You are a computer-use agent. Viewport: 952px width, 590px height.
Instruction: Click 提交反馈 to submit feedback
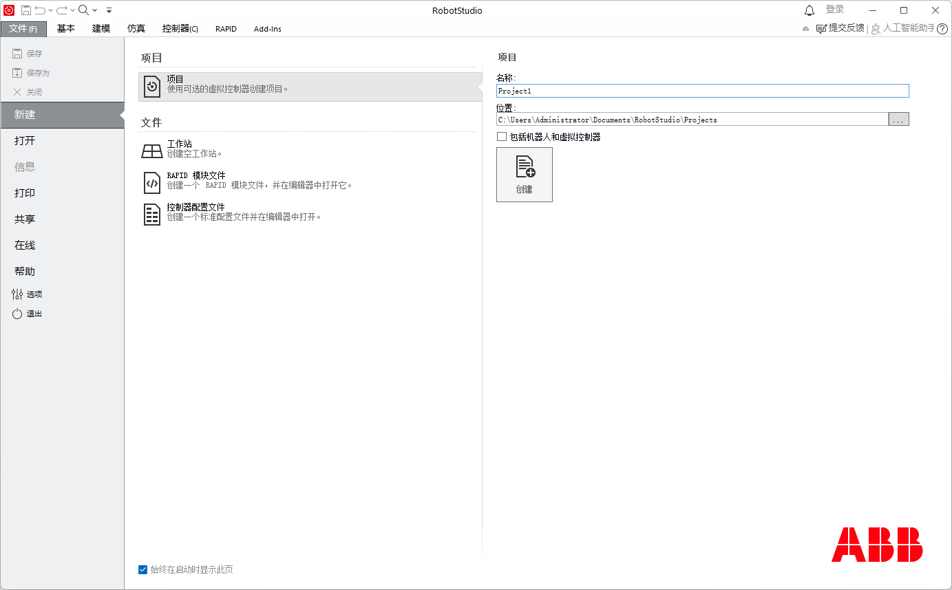840,28
